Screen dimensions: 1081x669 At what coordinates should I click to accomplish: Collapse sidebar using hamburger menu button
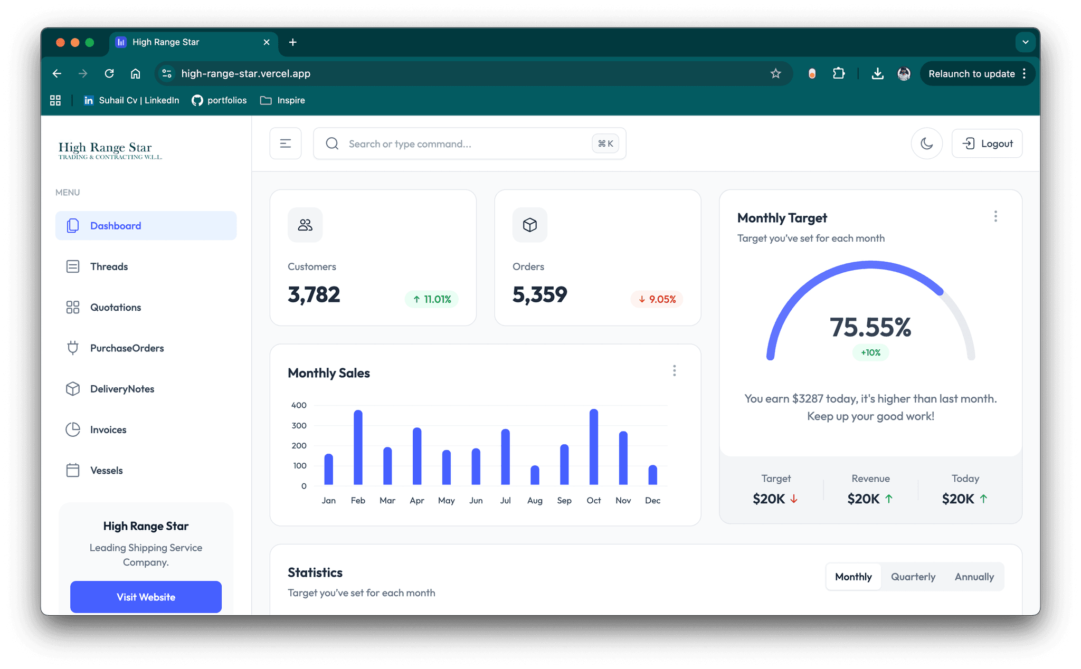(286, 144)
